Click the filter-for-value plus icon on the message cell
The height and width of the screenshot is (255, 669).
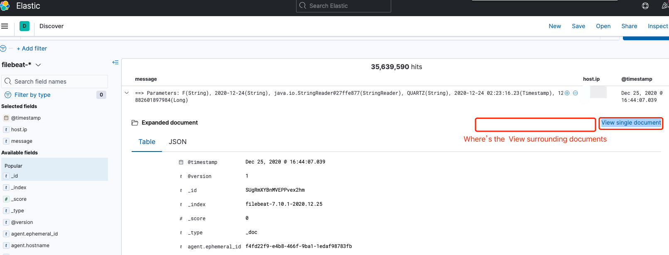click(567, 93)
